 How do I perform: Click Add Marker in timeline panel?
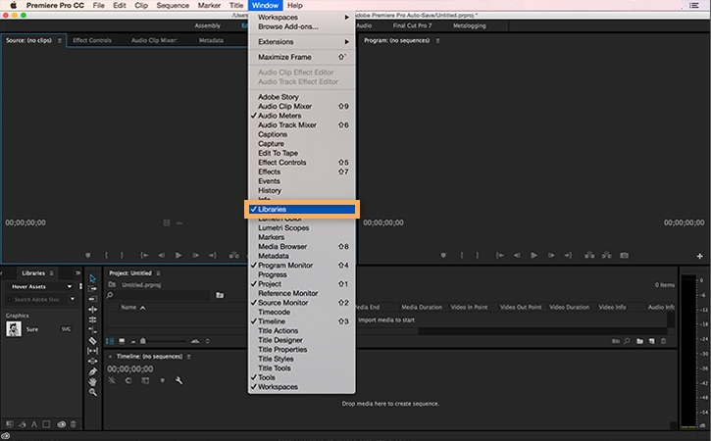pos(163,380)
